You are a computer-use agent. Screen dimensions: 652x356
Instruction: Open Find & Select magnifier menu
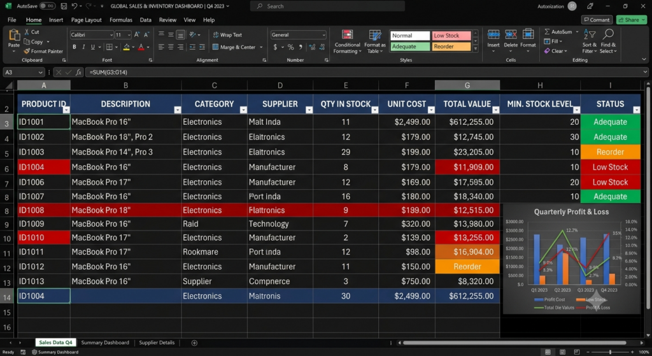(x=608, y=41)
